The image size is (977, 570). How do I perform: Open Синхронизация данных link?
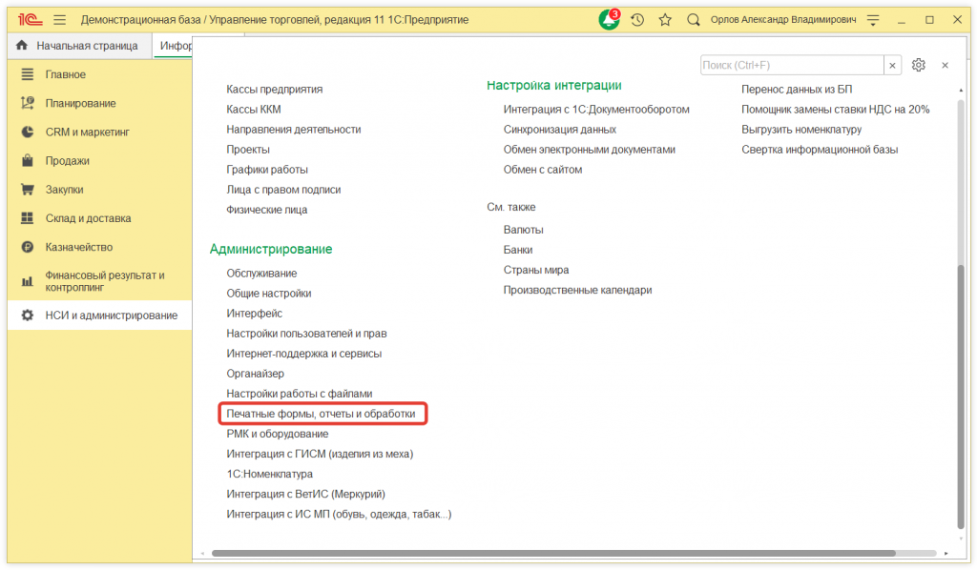click(x=559, y=130)
